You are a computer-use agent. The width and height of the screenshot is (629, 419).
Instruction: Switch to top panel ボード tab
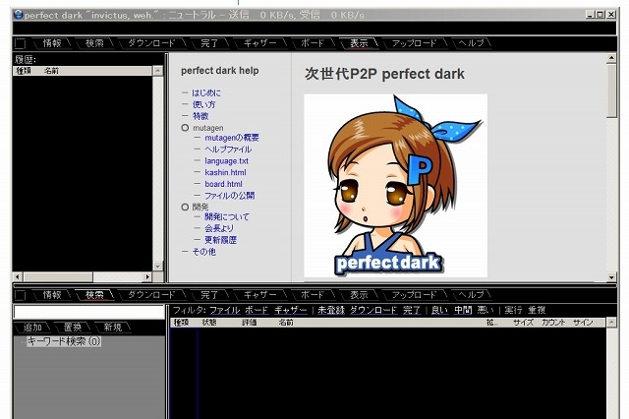pos(313,43)
